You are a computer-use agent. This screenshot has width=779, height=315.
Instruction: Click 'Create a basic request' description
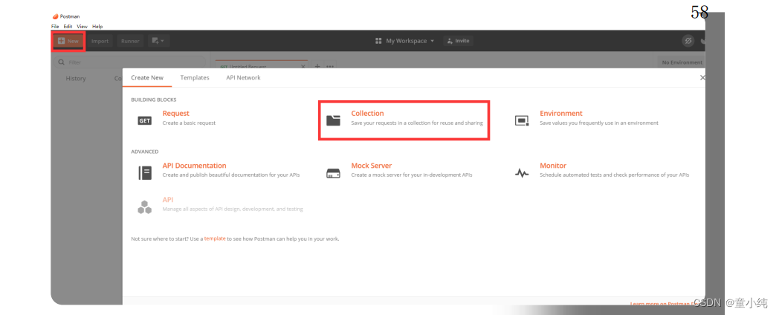tap(189, 123)
